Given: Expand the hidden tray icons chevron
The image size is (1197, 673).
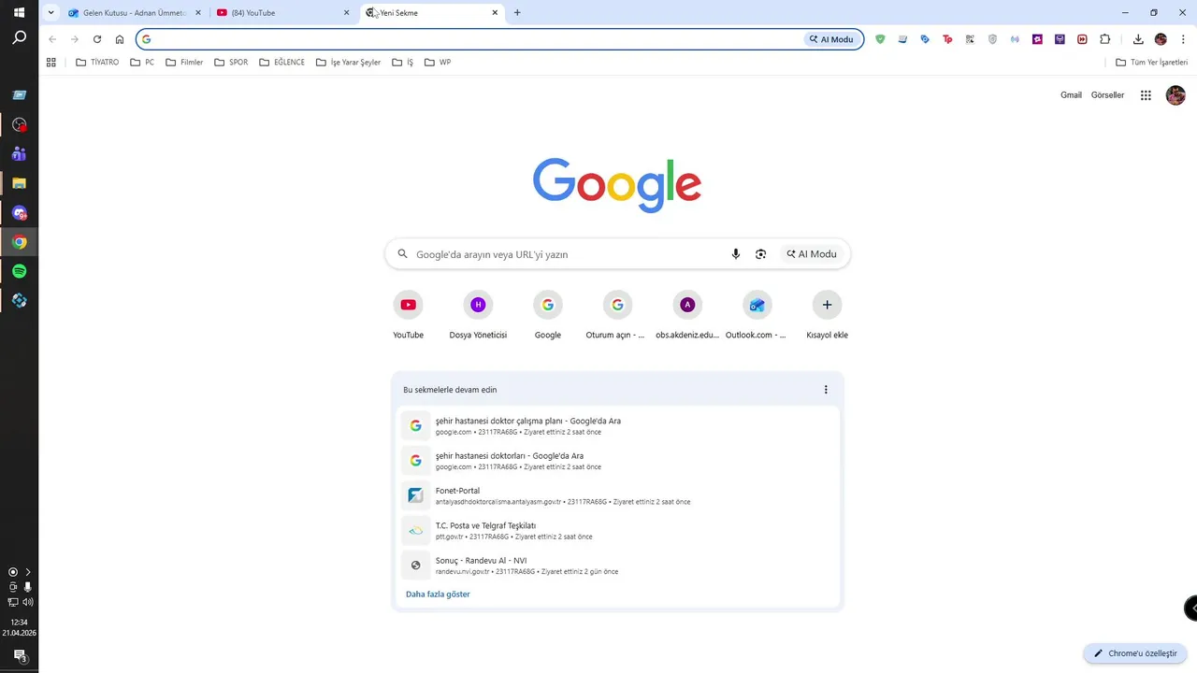Looking at the screenshot, I should [x=28, y=572].
